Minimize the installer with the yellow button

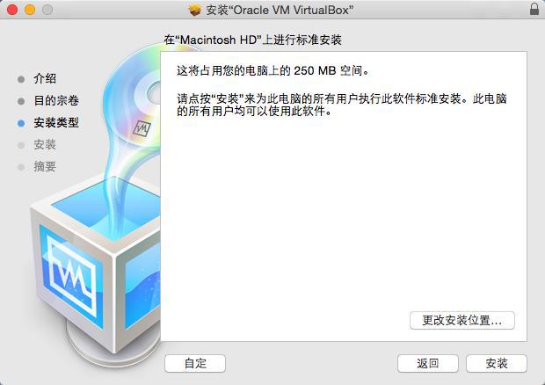(30, 10)
